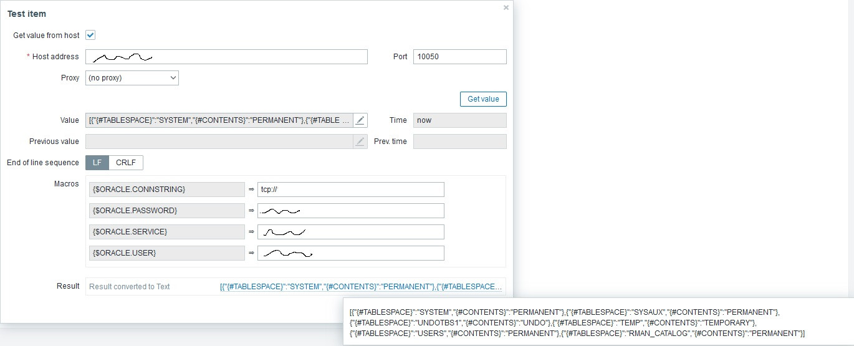Open the Proxy dropdown
Screen dimensions: 854x346
click(x=132, y=78)
